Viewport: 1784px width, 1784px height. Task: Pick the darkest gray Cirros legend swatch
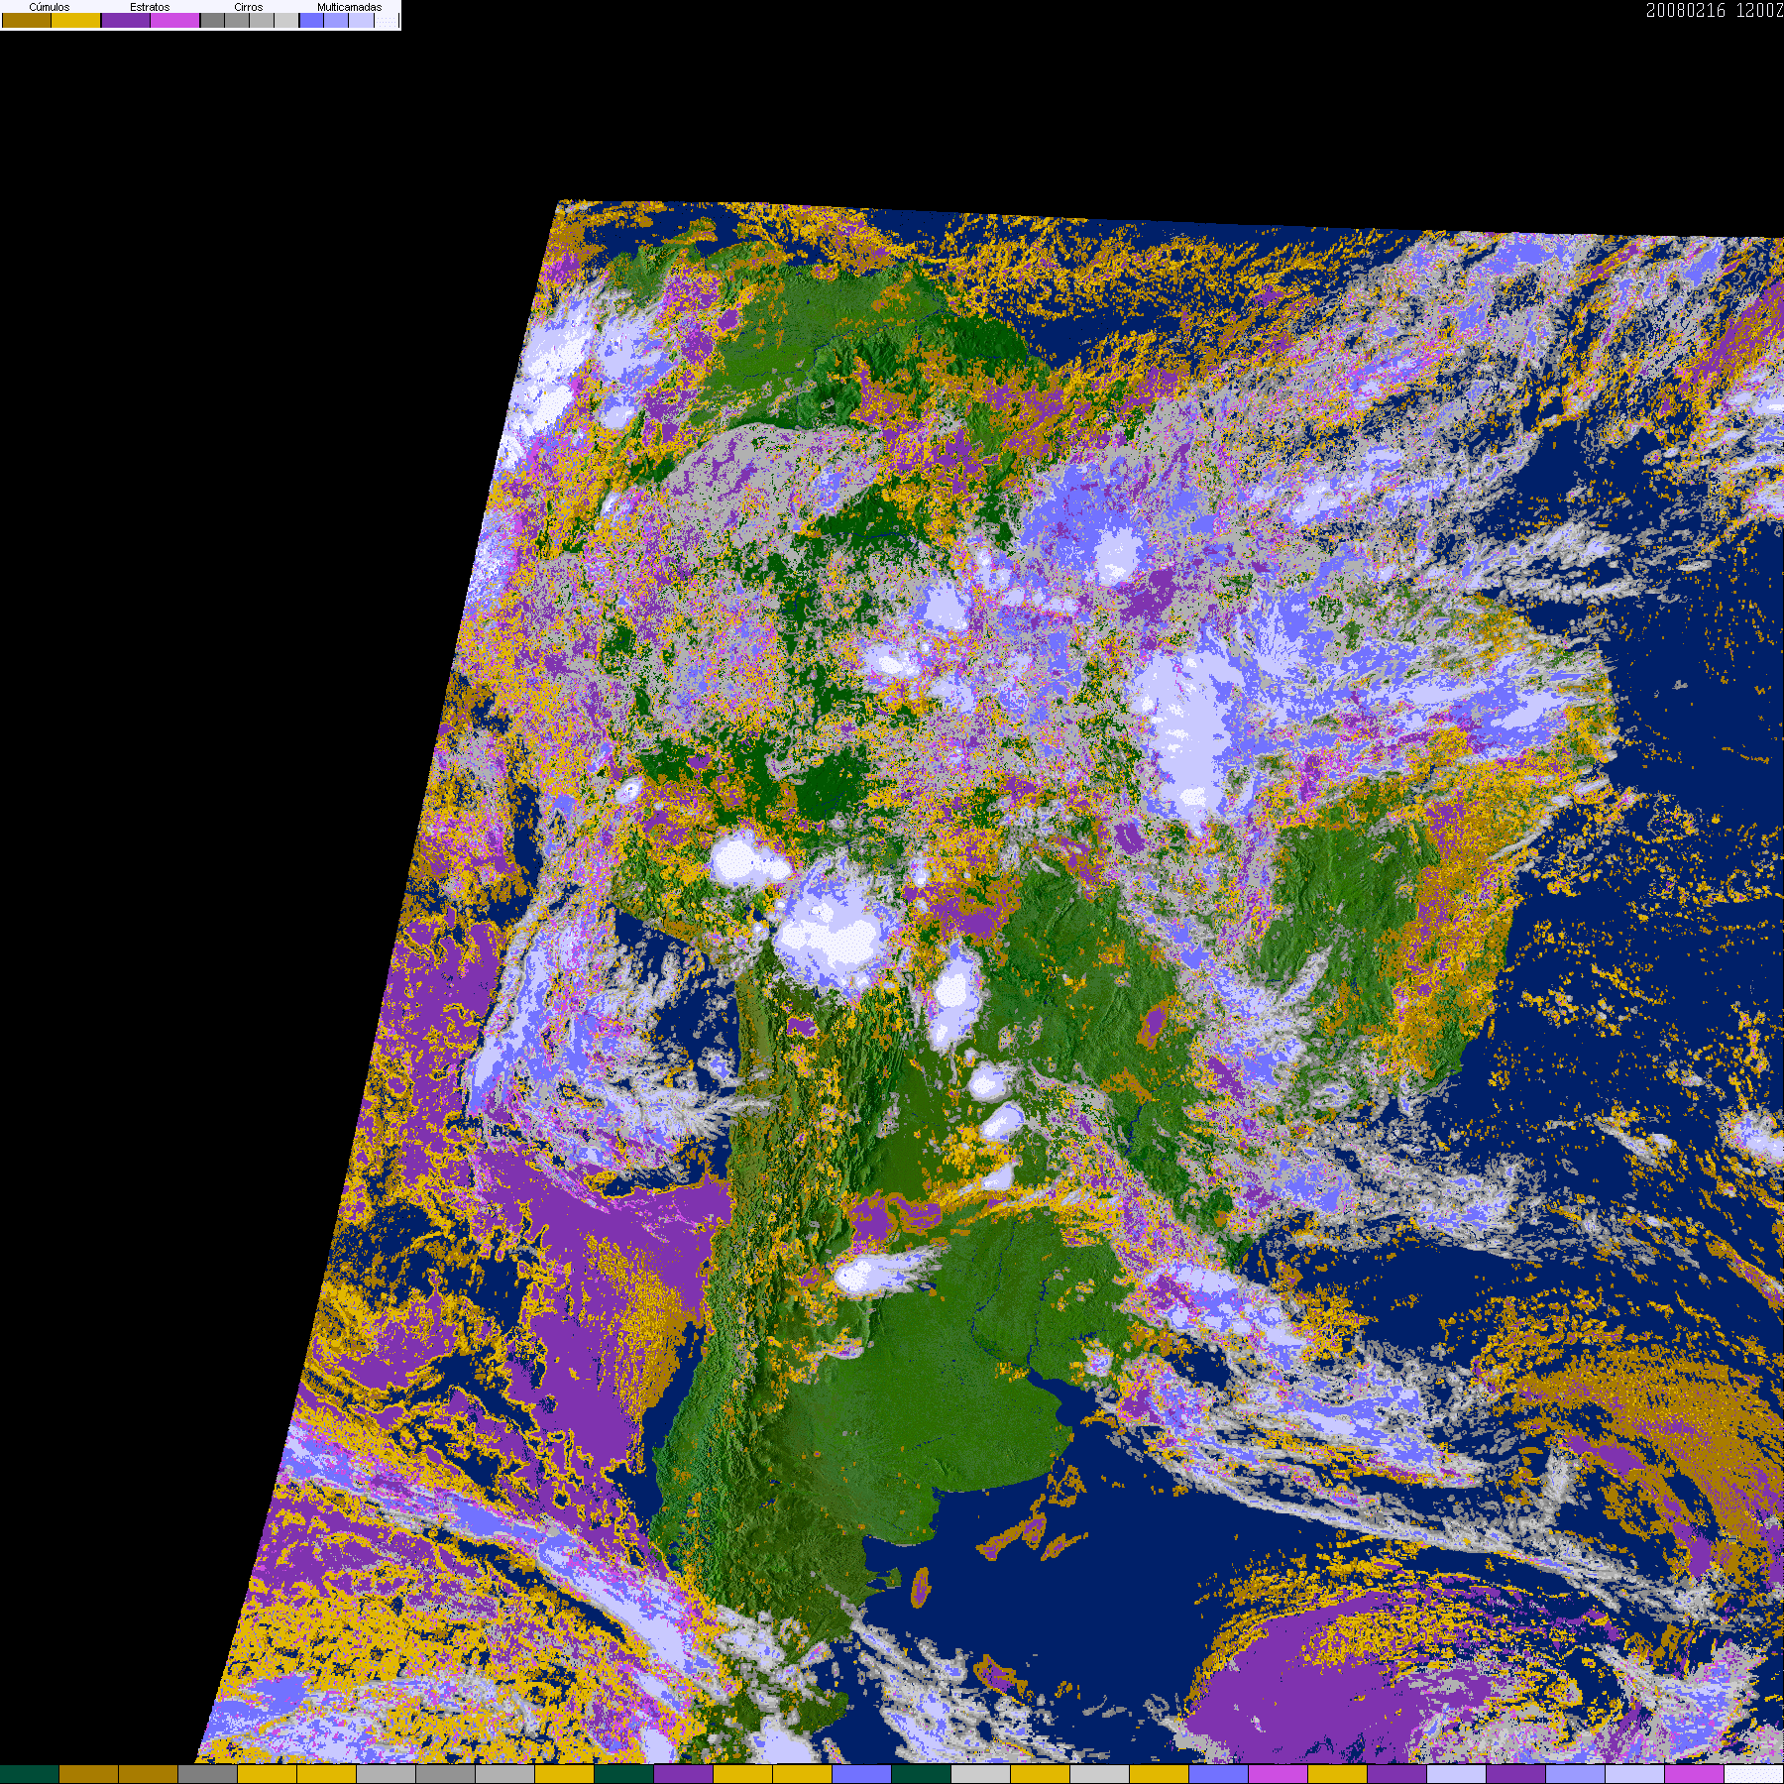click(212, 20)
